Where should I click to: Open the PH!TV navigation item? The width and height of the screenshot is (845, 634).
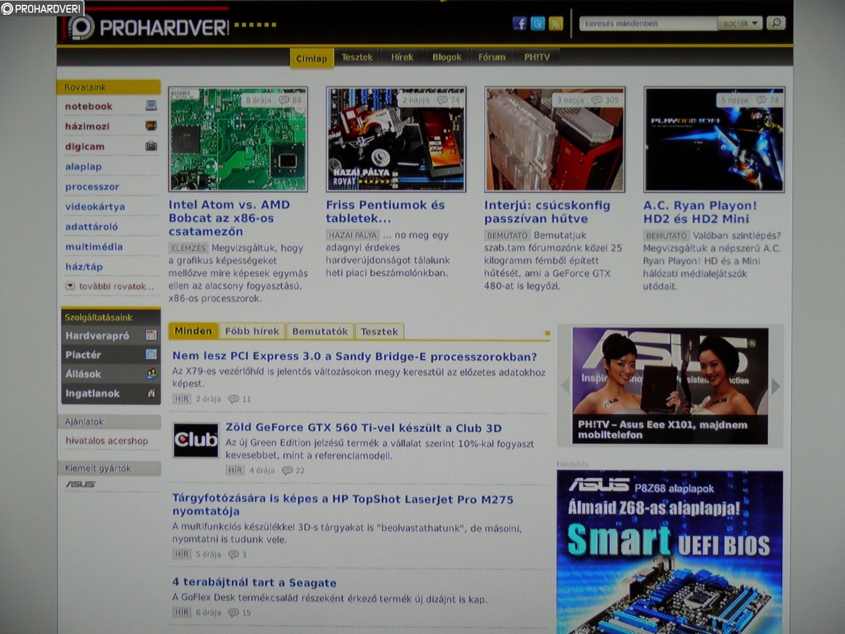point(537,57)
